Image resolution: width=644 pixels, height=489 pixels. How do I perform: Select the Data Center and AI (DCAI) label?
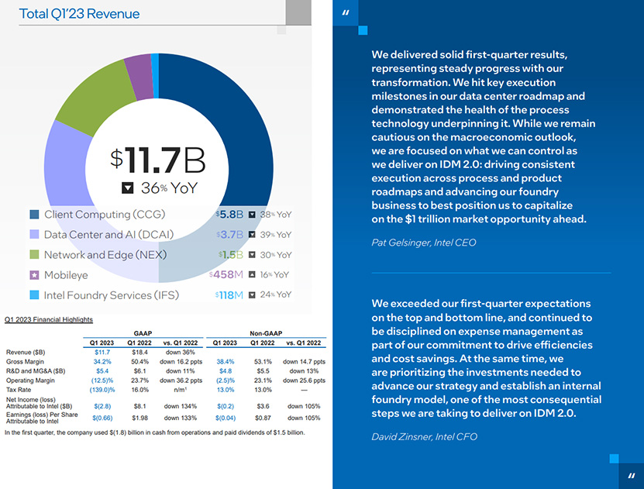coord(108,235)
